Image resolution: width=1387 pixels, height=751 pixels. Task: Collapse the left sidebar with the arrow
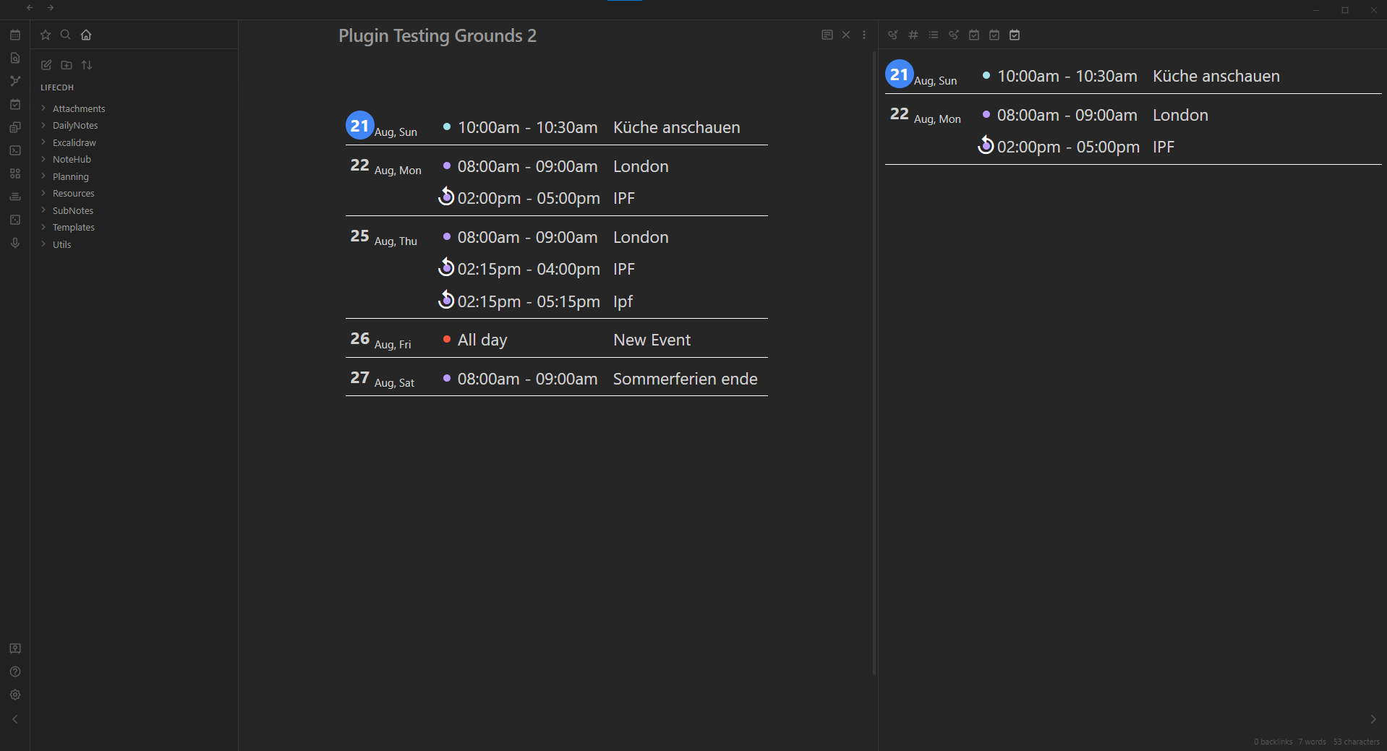click(x=15, y=719)
